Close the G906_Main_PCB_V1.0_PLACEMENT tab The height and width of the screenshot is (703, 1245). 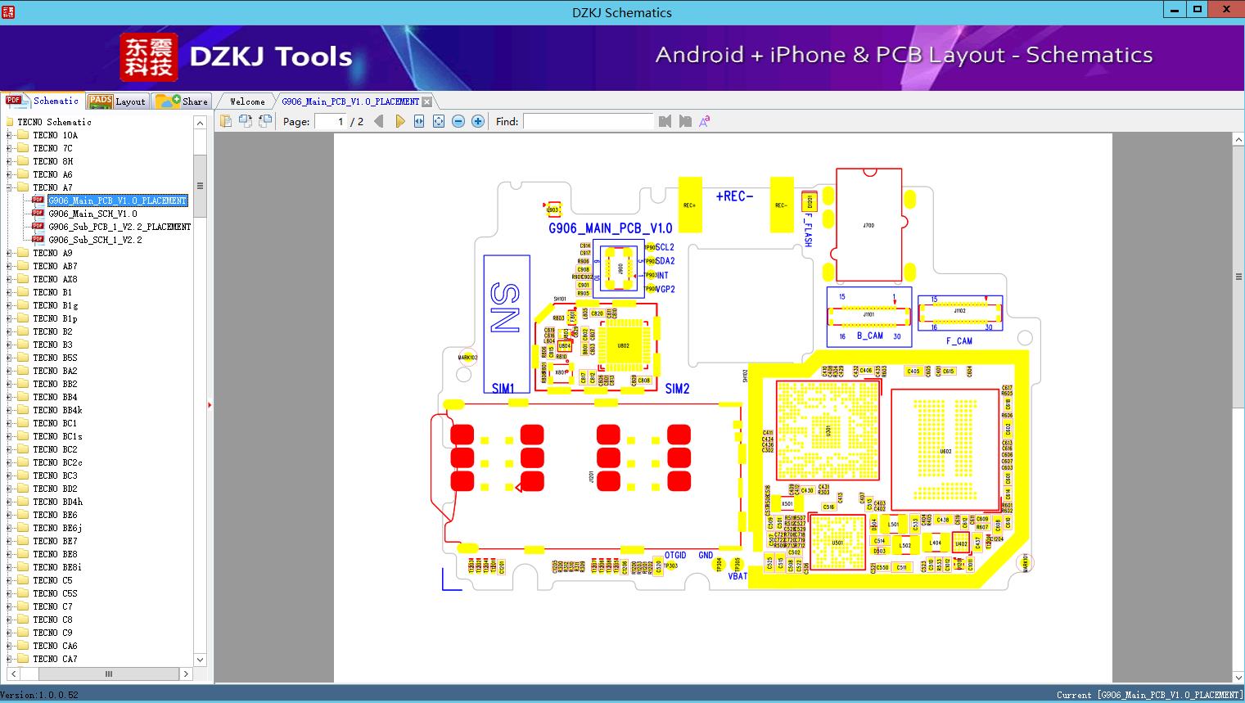tap(426, 102)
